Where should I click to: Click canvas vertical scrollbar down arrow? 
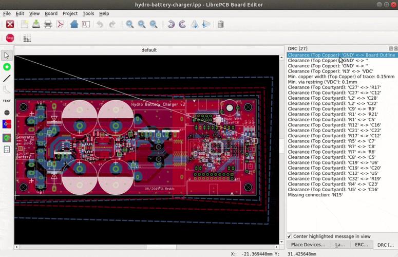click(281, 242)
